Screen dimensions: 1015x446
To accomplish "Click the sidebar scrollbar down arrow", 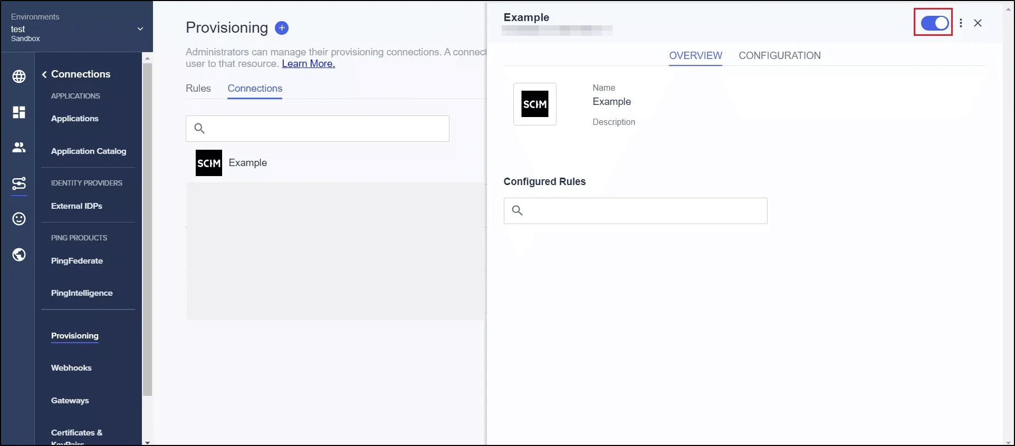I will [x=147, y=442].
